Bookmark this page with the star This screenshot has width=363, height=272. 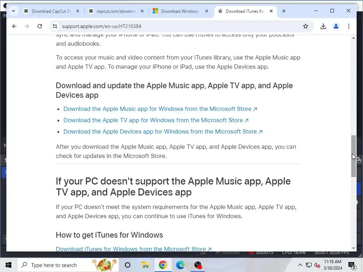pos(306,26)
